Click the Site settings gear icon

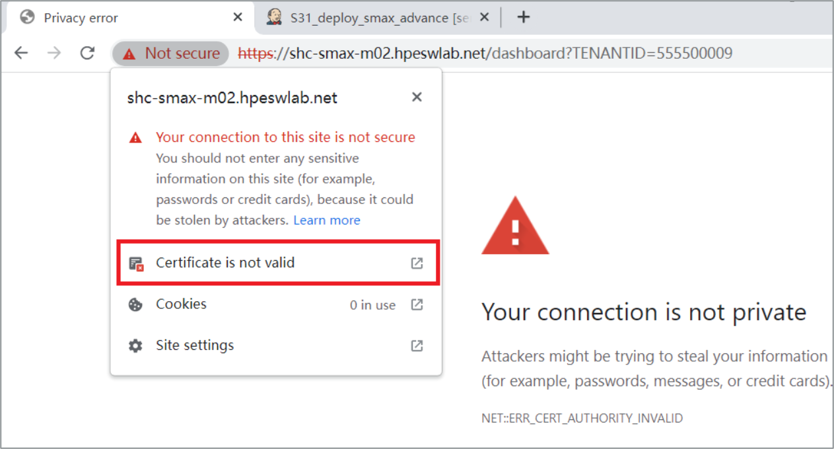coord(135,345)
